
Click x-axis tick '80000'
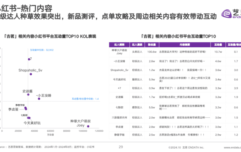[x=66, y=131]
